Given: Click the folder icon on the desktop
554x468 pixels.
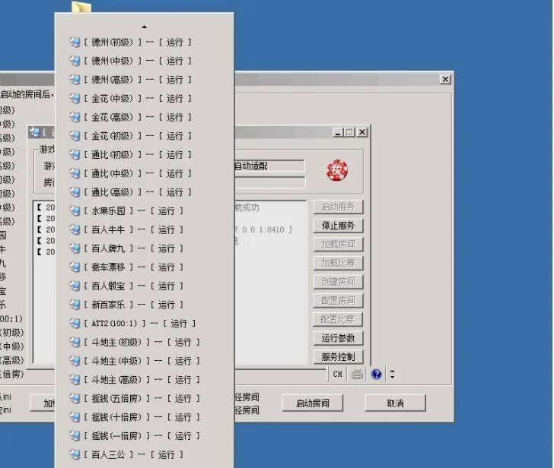Looking at the screenshot, I should pyautogui.click(x=81, y=8).
